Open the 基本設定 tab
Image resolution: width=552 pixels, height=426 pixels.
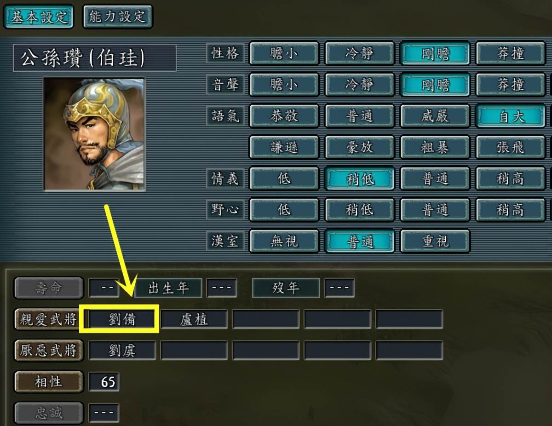pyautogui.click(x=39, y=17)
